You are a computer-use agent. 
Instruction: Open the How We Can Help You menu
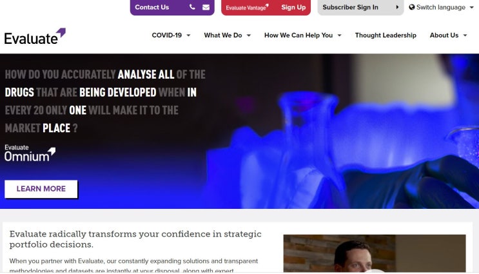click(x=303, y=35)
